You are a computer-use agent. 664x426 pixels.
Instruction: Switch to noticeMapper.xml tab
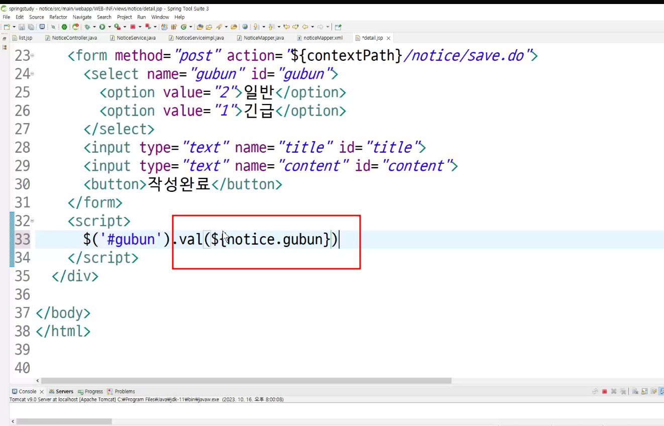320,38
